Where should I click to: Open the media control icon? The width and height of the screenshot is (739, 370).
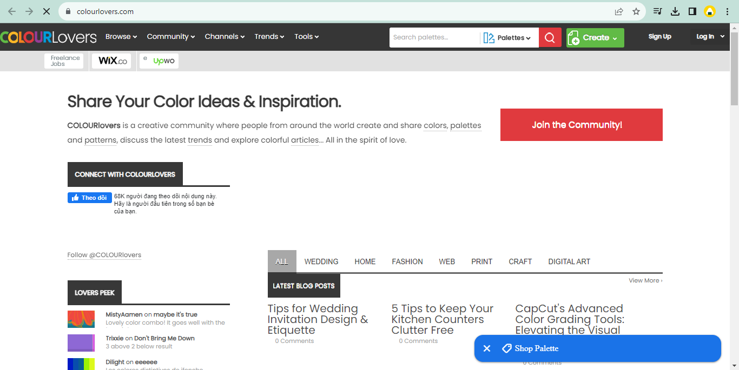pyautogui.click(x=658, y=11)
